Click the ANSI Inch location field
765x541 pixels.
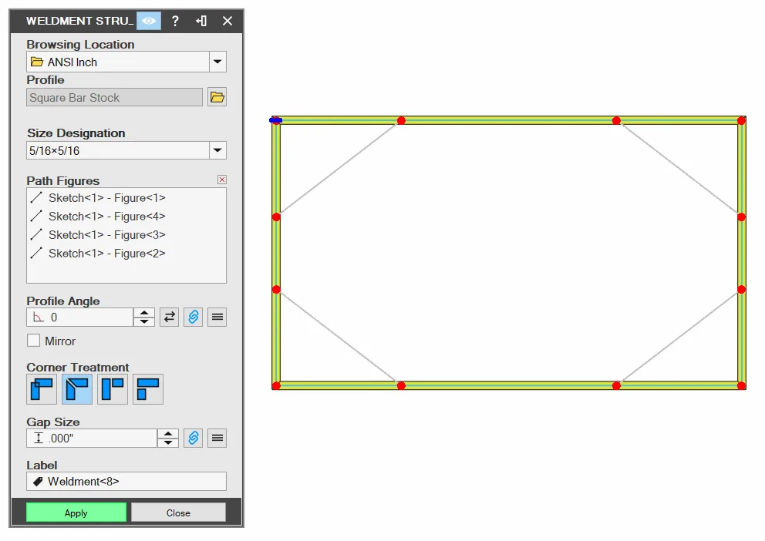click(118, 62)
